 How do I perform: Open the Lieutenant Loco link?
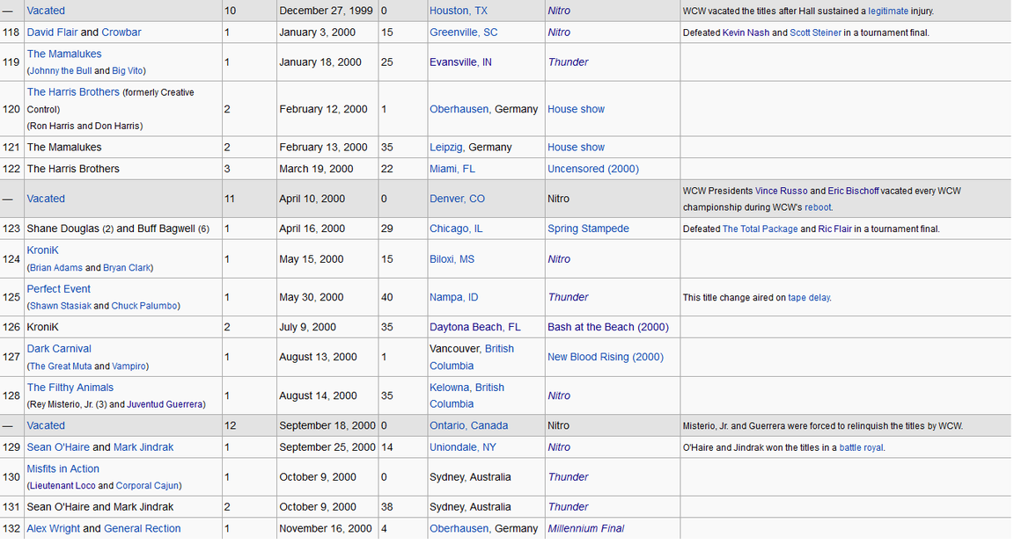click(62, 486)
